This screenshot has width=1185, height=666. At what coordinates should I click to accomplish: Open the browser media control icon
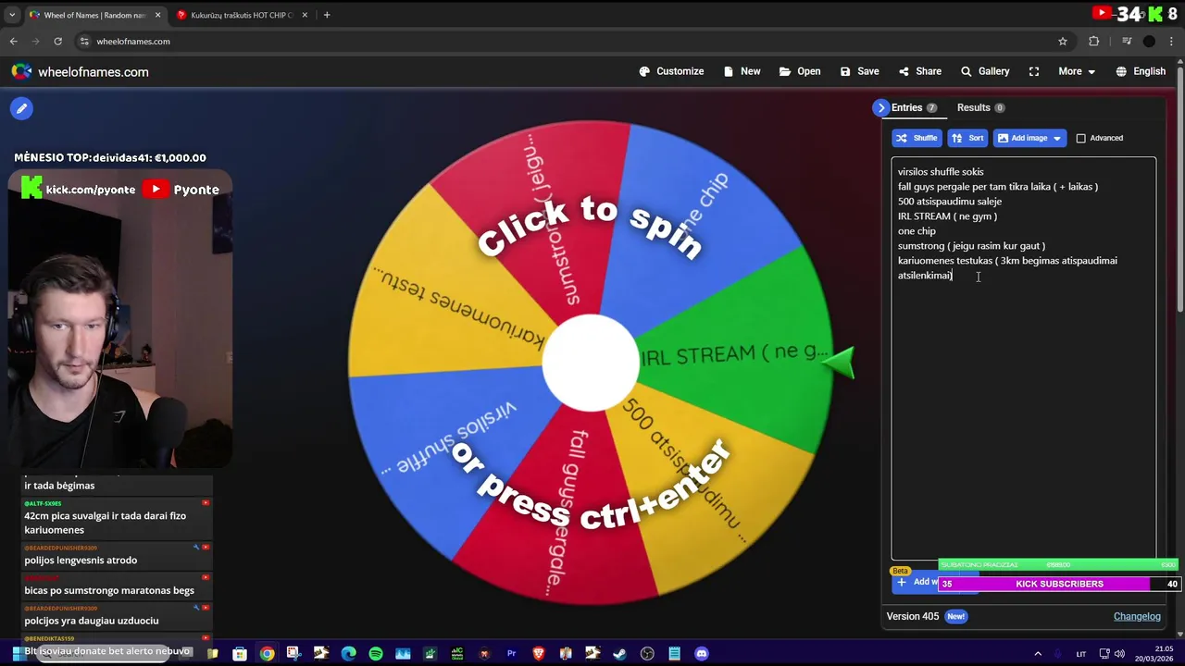pos(1127,41)
